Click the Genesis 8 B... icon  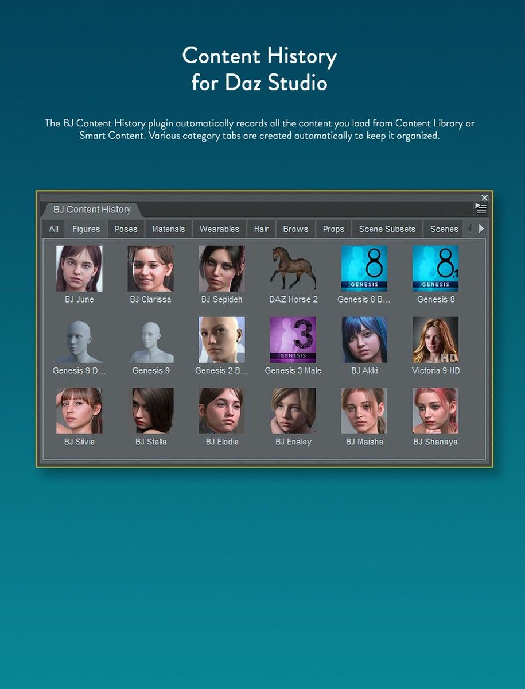(x=364, y=269)
